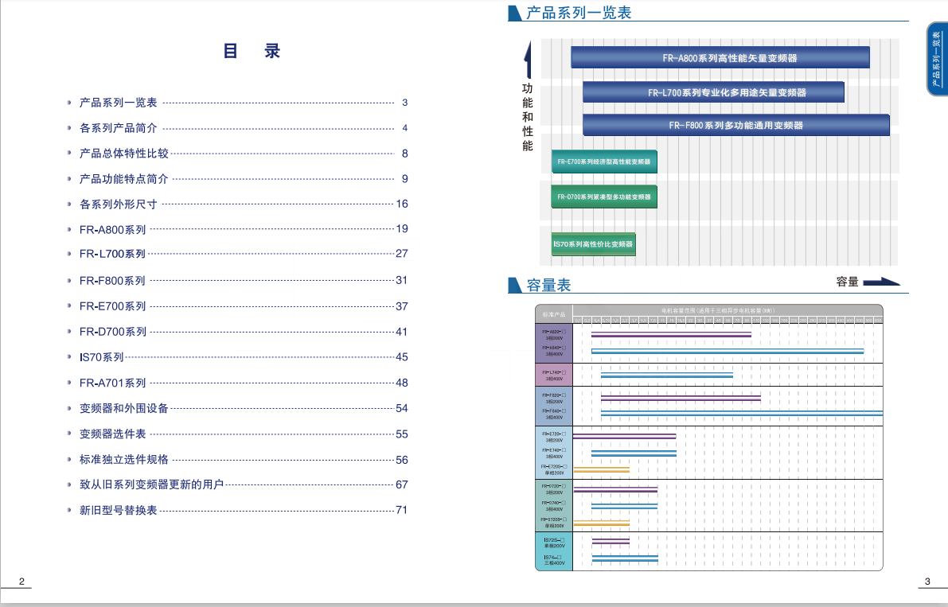This screenshot has width=948, height=607.
Task: Select the 变频器选件表 contents entry
Action: (238, 434)
